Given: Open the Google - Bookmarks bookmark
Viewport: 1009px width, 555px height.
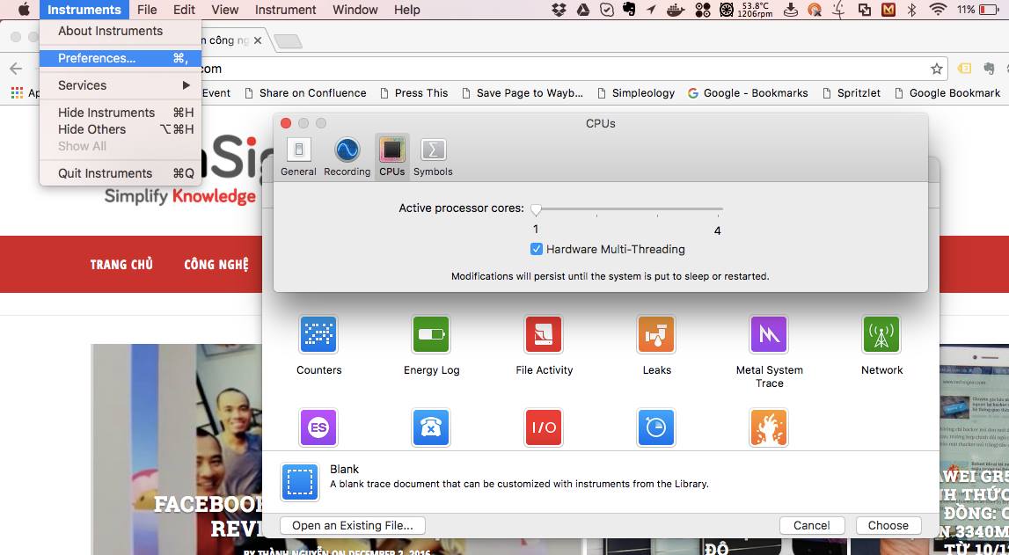Looking at the screenshot, I should [748, 93].
